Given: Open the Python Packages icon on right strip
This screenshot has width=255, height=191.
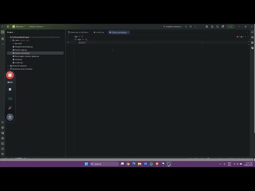Looking at the screenshot, I should [252, 48].
